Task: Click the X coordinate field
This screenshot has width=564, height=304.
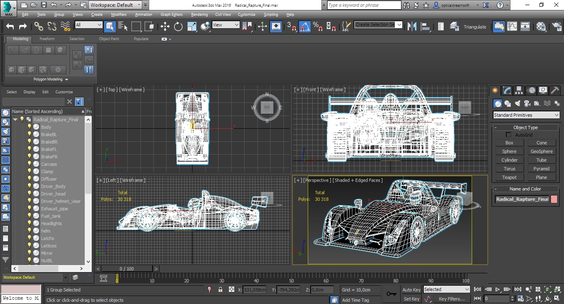Action: [255, 290]
